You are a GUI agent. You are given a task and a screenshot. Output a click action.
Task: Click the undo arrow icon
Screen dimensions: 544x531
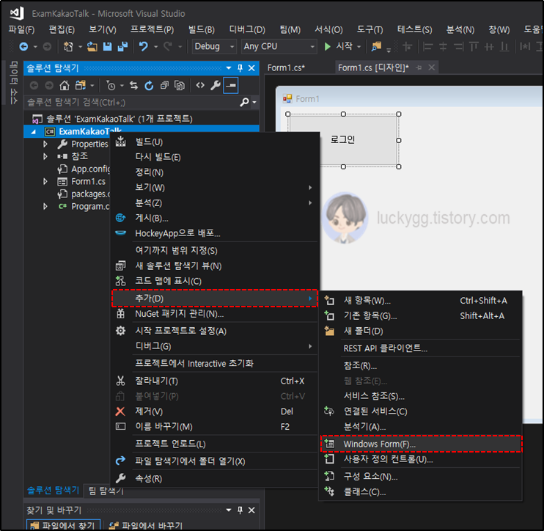point(143,46)
